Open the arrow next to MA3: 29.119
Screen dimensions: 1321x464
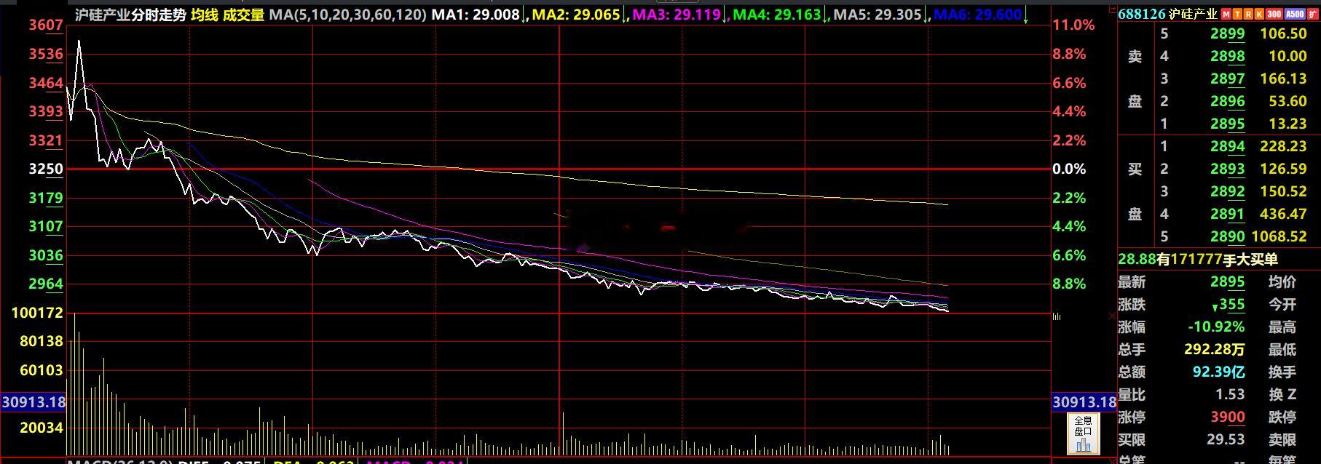724,15
